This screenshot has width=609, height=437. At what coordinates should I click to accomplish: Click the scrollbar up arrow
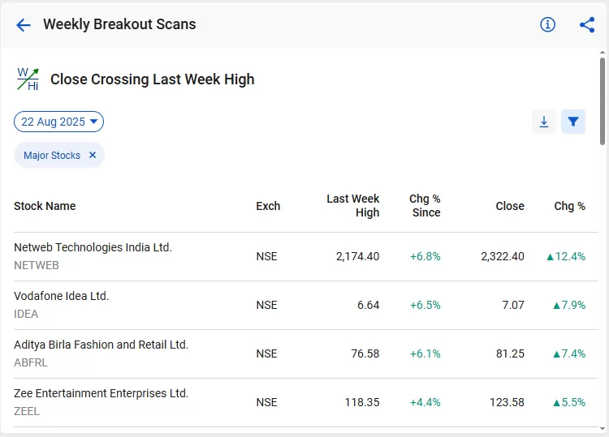coord(603,53)
